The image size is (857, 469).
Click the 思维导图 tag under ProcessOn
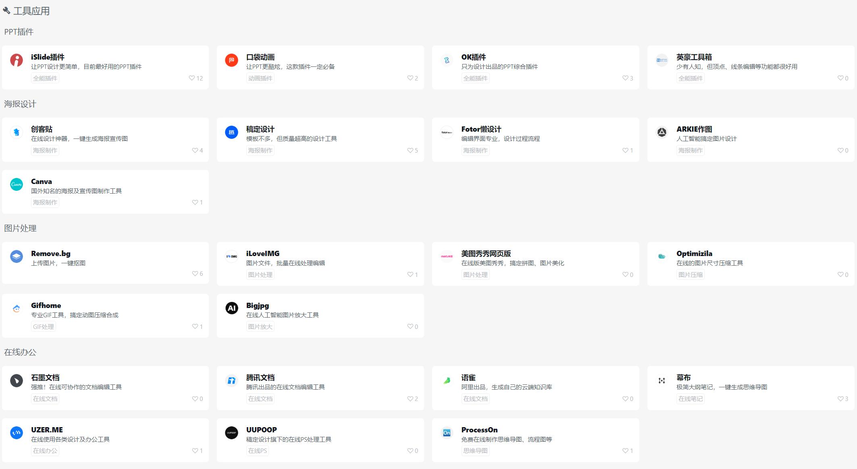[x=475, y=451]
